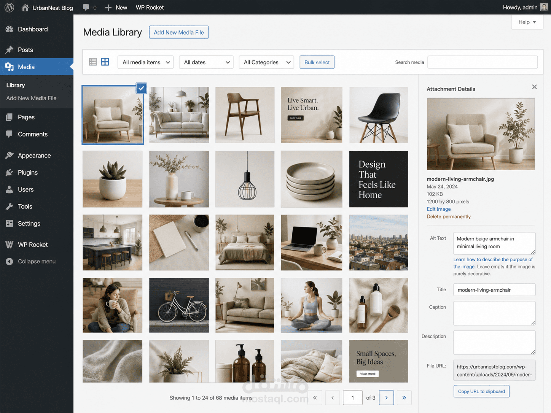Click the Plugins plug icon
This screenshot has height=413, width=551.
click(10, 172)
